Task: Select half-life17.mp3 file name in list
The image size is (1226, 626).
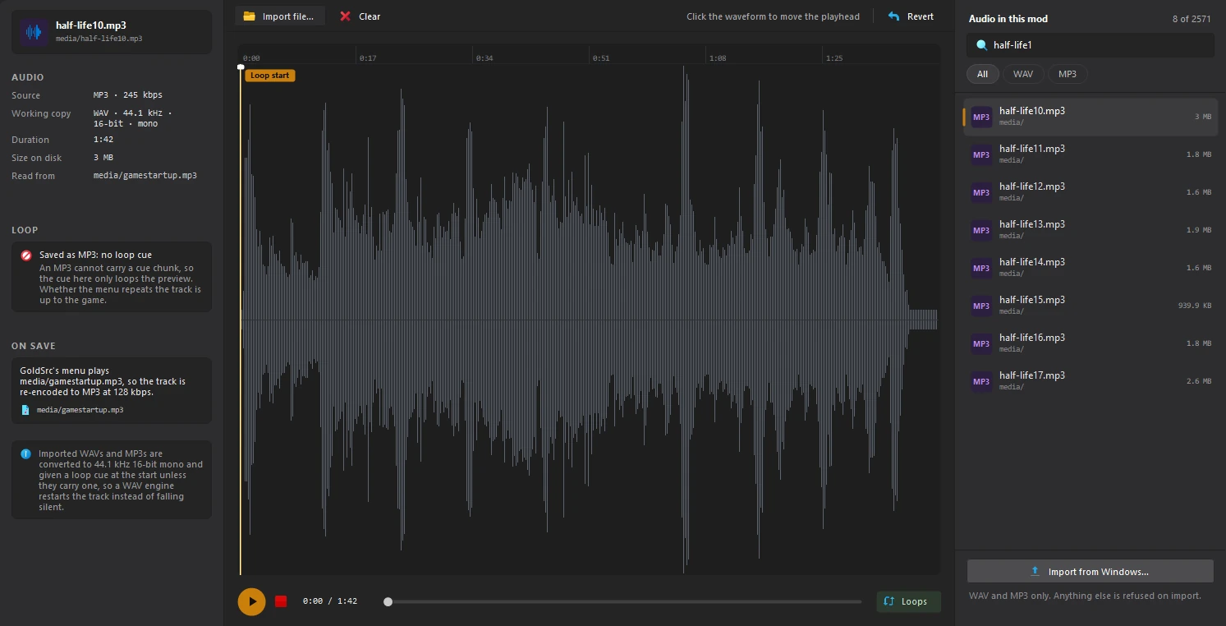Action: pos(1032,375)
